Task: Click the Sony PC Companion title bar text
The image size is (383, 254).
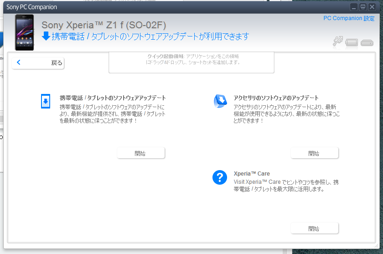Action: 31,7
